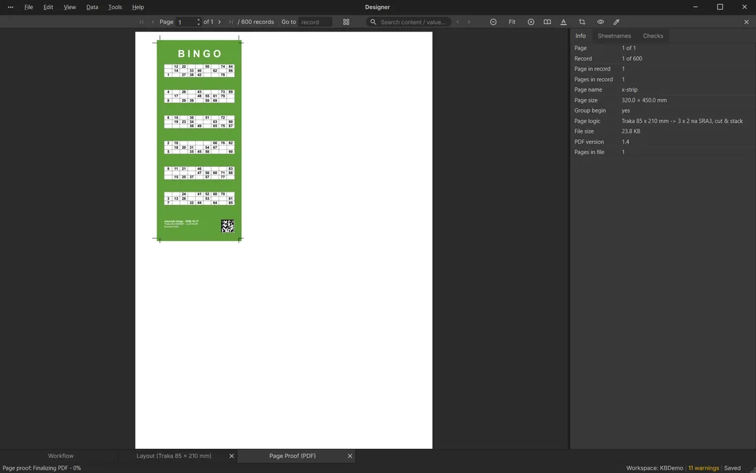
Task: Jump to the first page
Action: [x=142, y=22]
